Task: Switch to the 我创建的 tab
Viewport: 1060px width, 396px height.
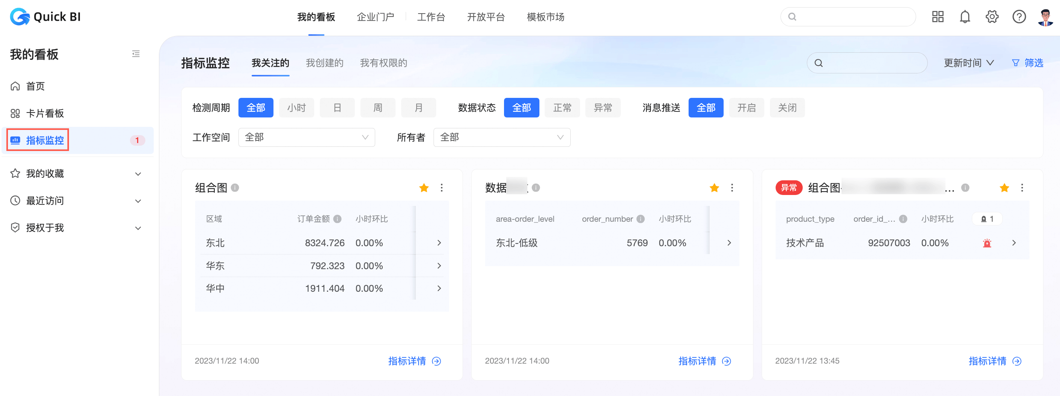Action: (x=324, y=63)
